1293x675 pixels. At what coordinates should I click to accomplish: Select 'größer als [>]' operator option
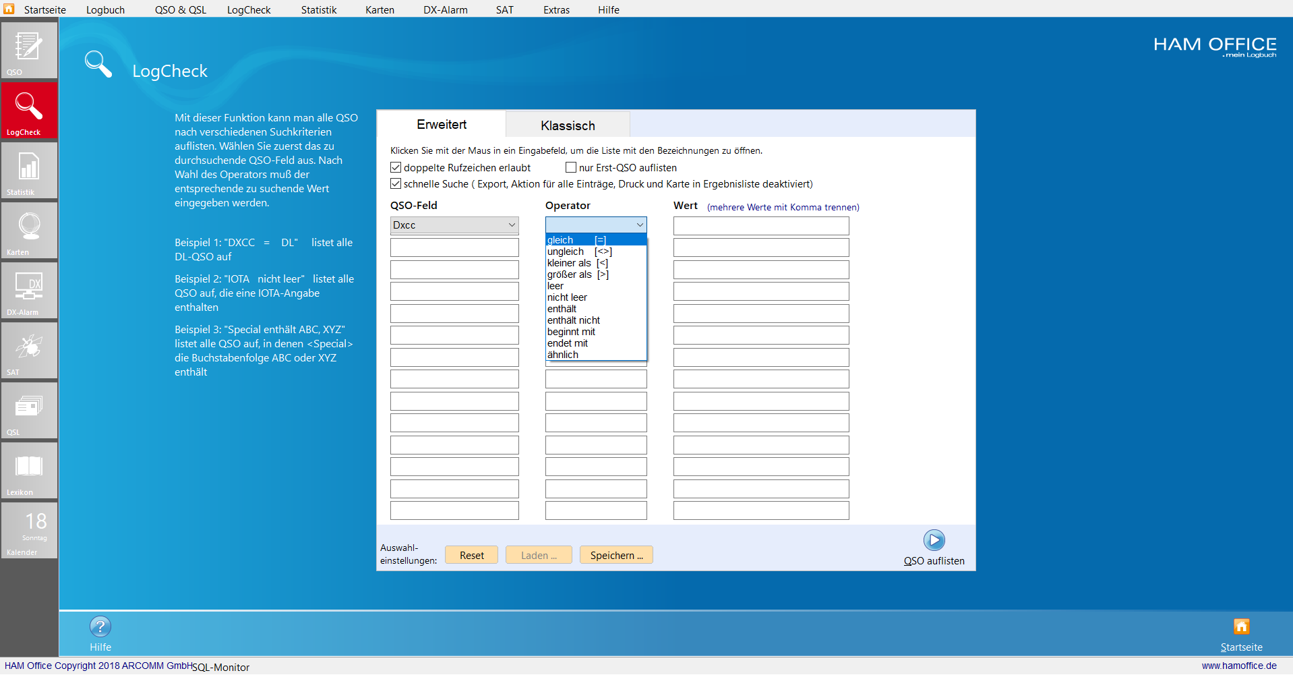596,274
